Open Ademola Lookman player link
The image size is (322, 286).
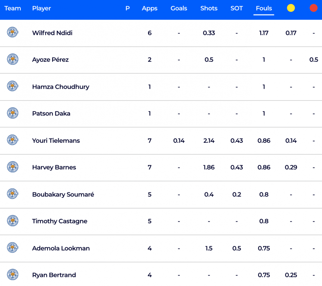(61, 248)
